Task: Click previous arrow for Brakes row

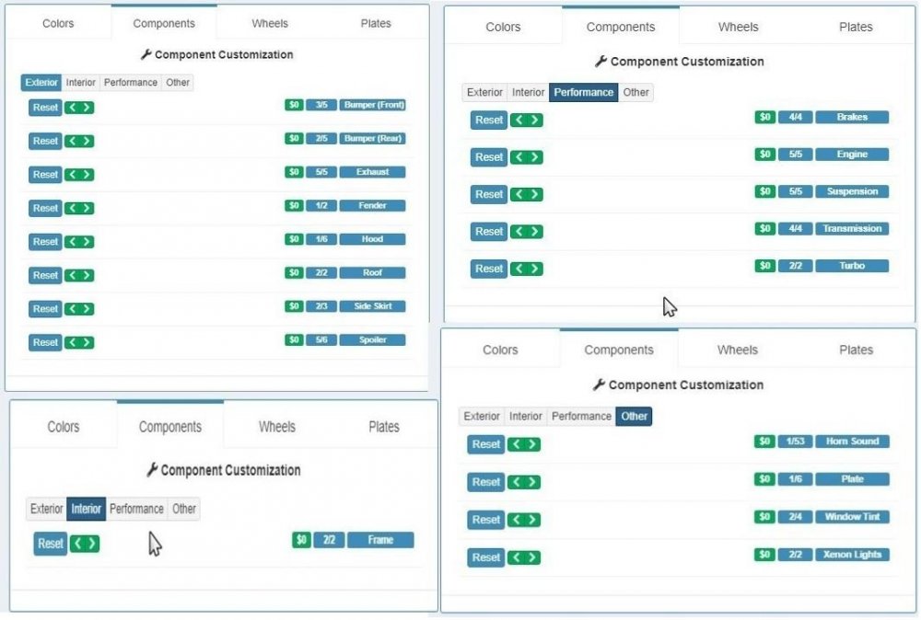Action: click(x=519, y=120)
